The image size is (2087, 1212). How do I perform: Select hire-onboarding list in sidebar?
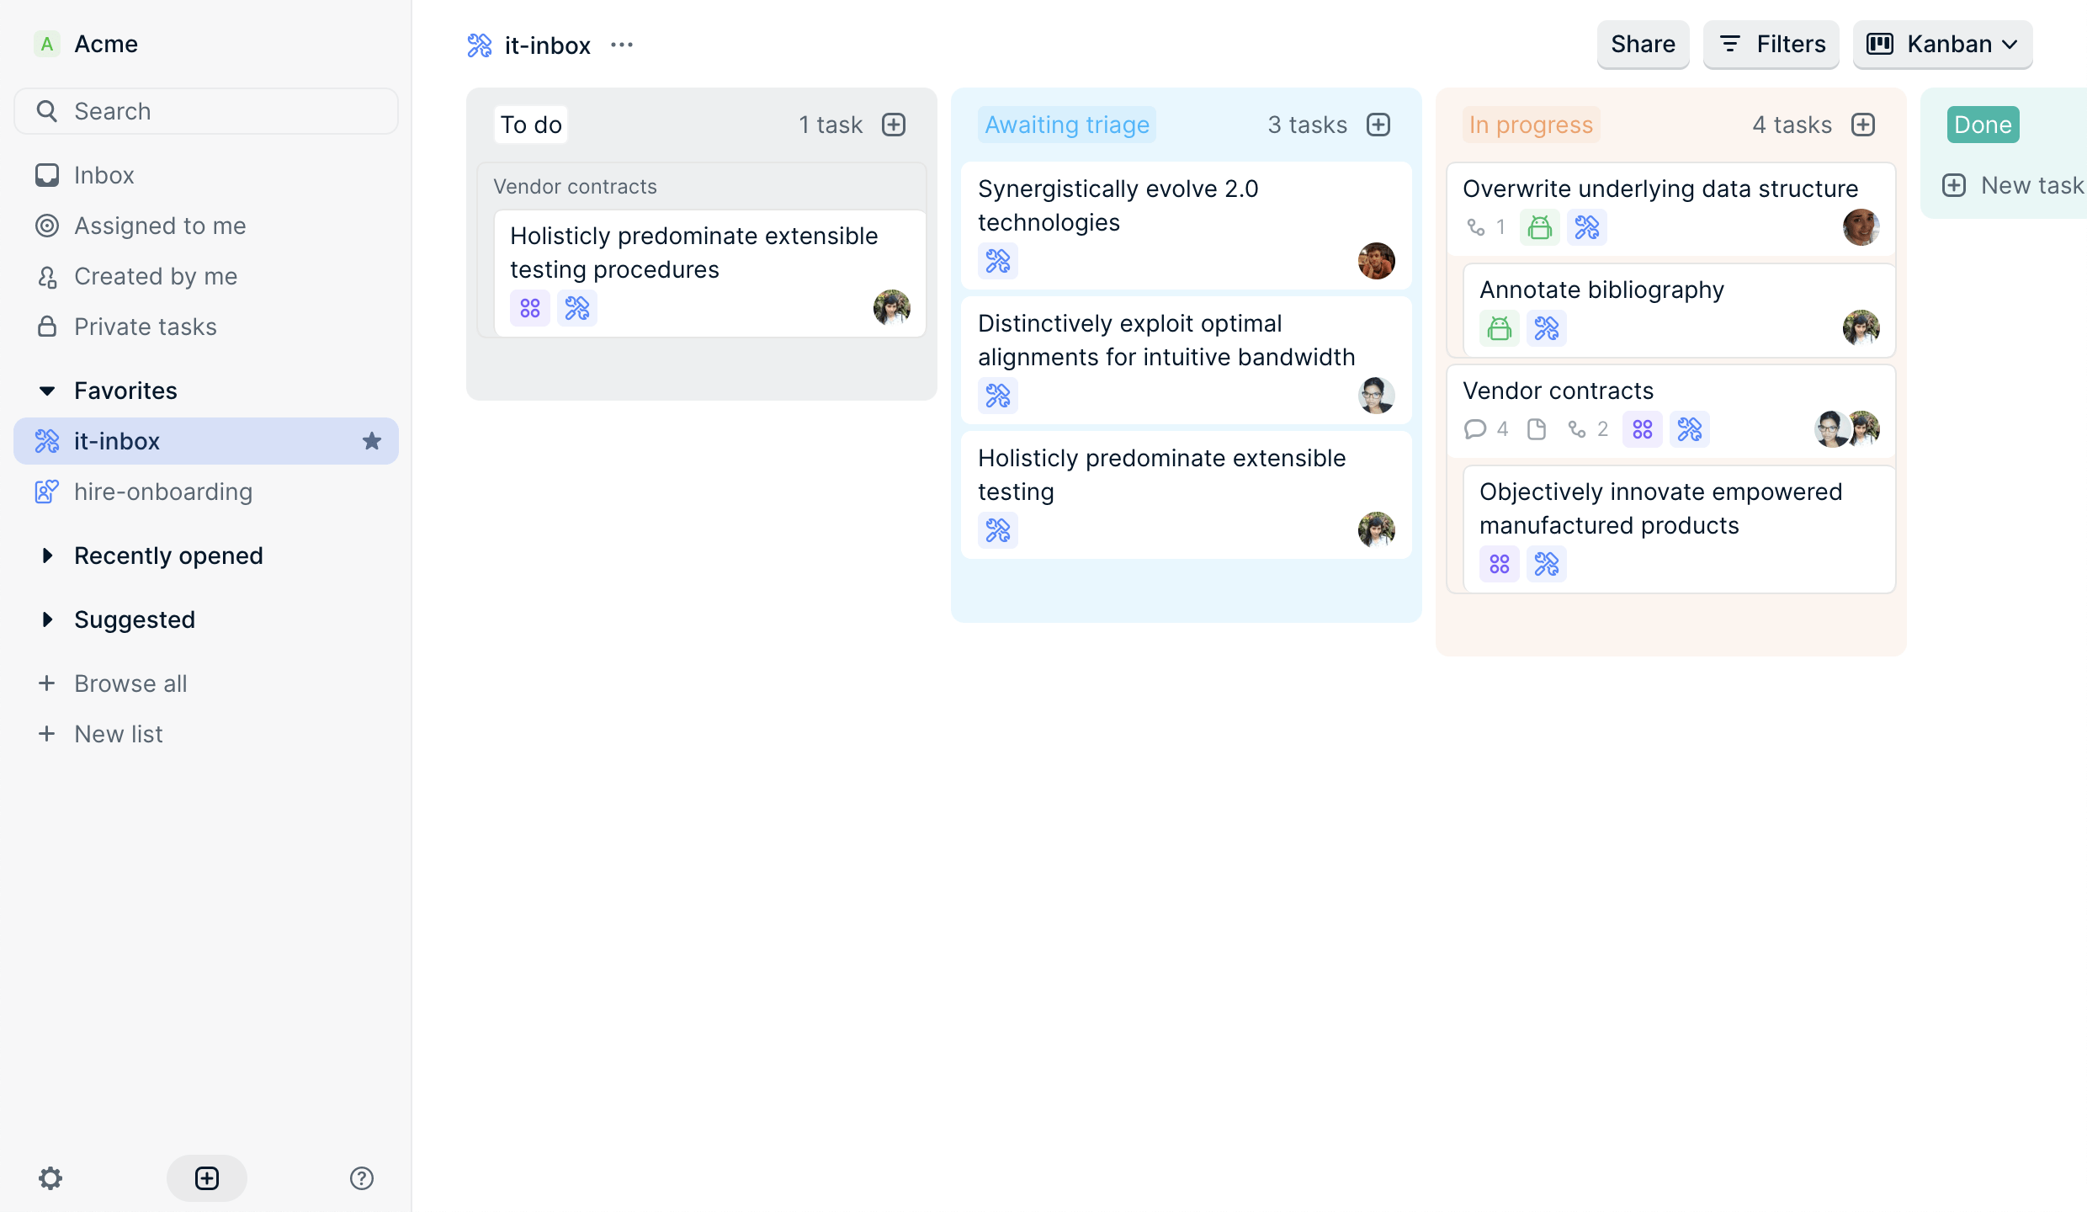click(x=163, y=492)
